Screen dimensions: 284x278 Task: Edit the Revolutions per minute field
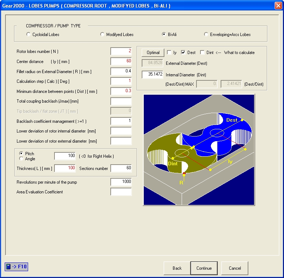pos(121,182)
